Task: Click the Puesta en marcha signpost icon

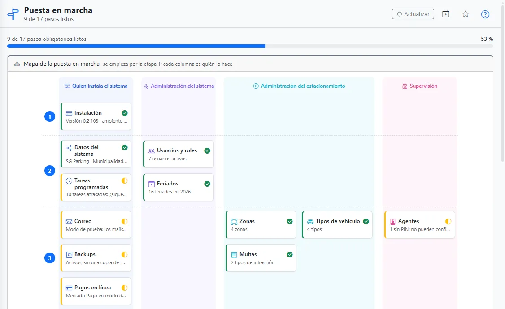Action: (13, 14)
